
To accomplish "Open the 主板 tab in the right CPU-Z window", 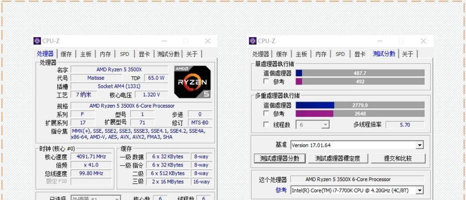I will 301,54.
